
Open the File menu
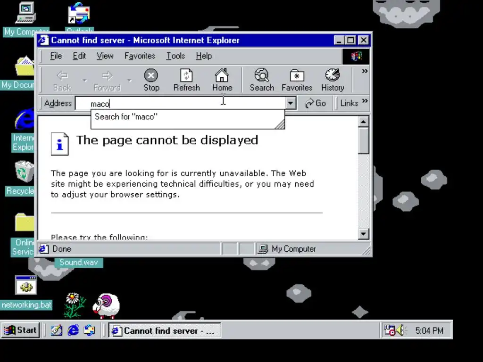tap(56, 56)
